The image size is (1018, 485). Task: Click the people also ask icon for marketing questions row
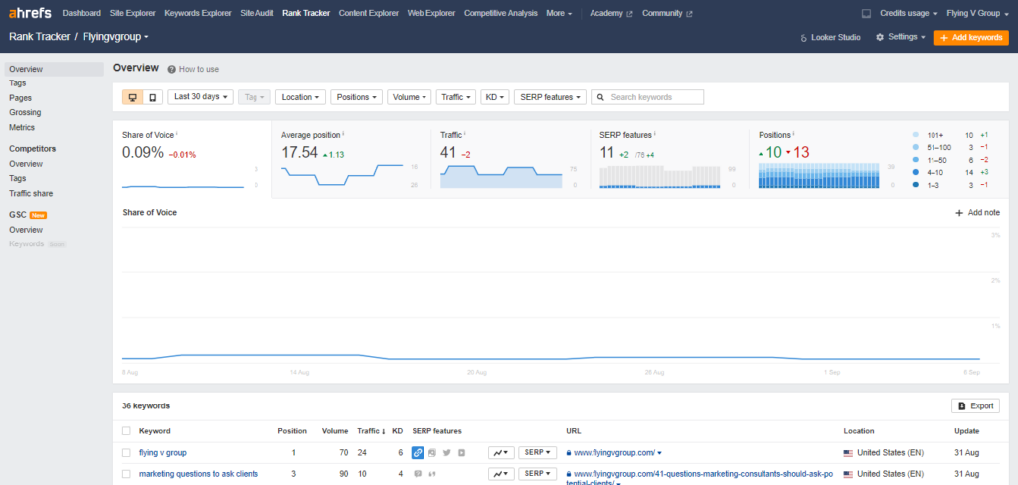(x=418, y=473)
